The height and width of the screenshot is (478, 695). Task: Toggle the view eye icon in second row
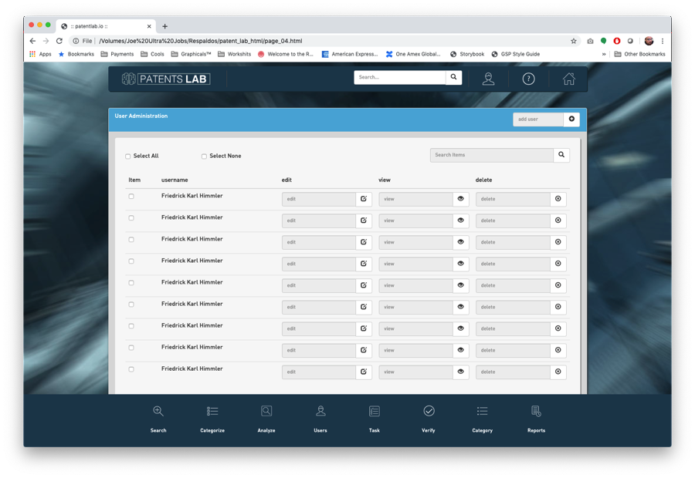tap(460, 220)
